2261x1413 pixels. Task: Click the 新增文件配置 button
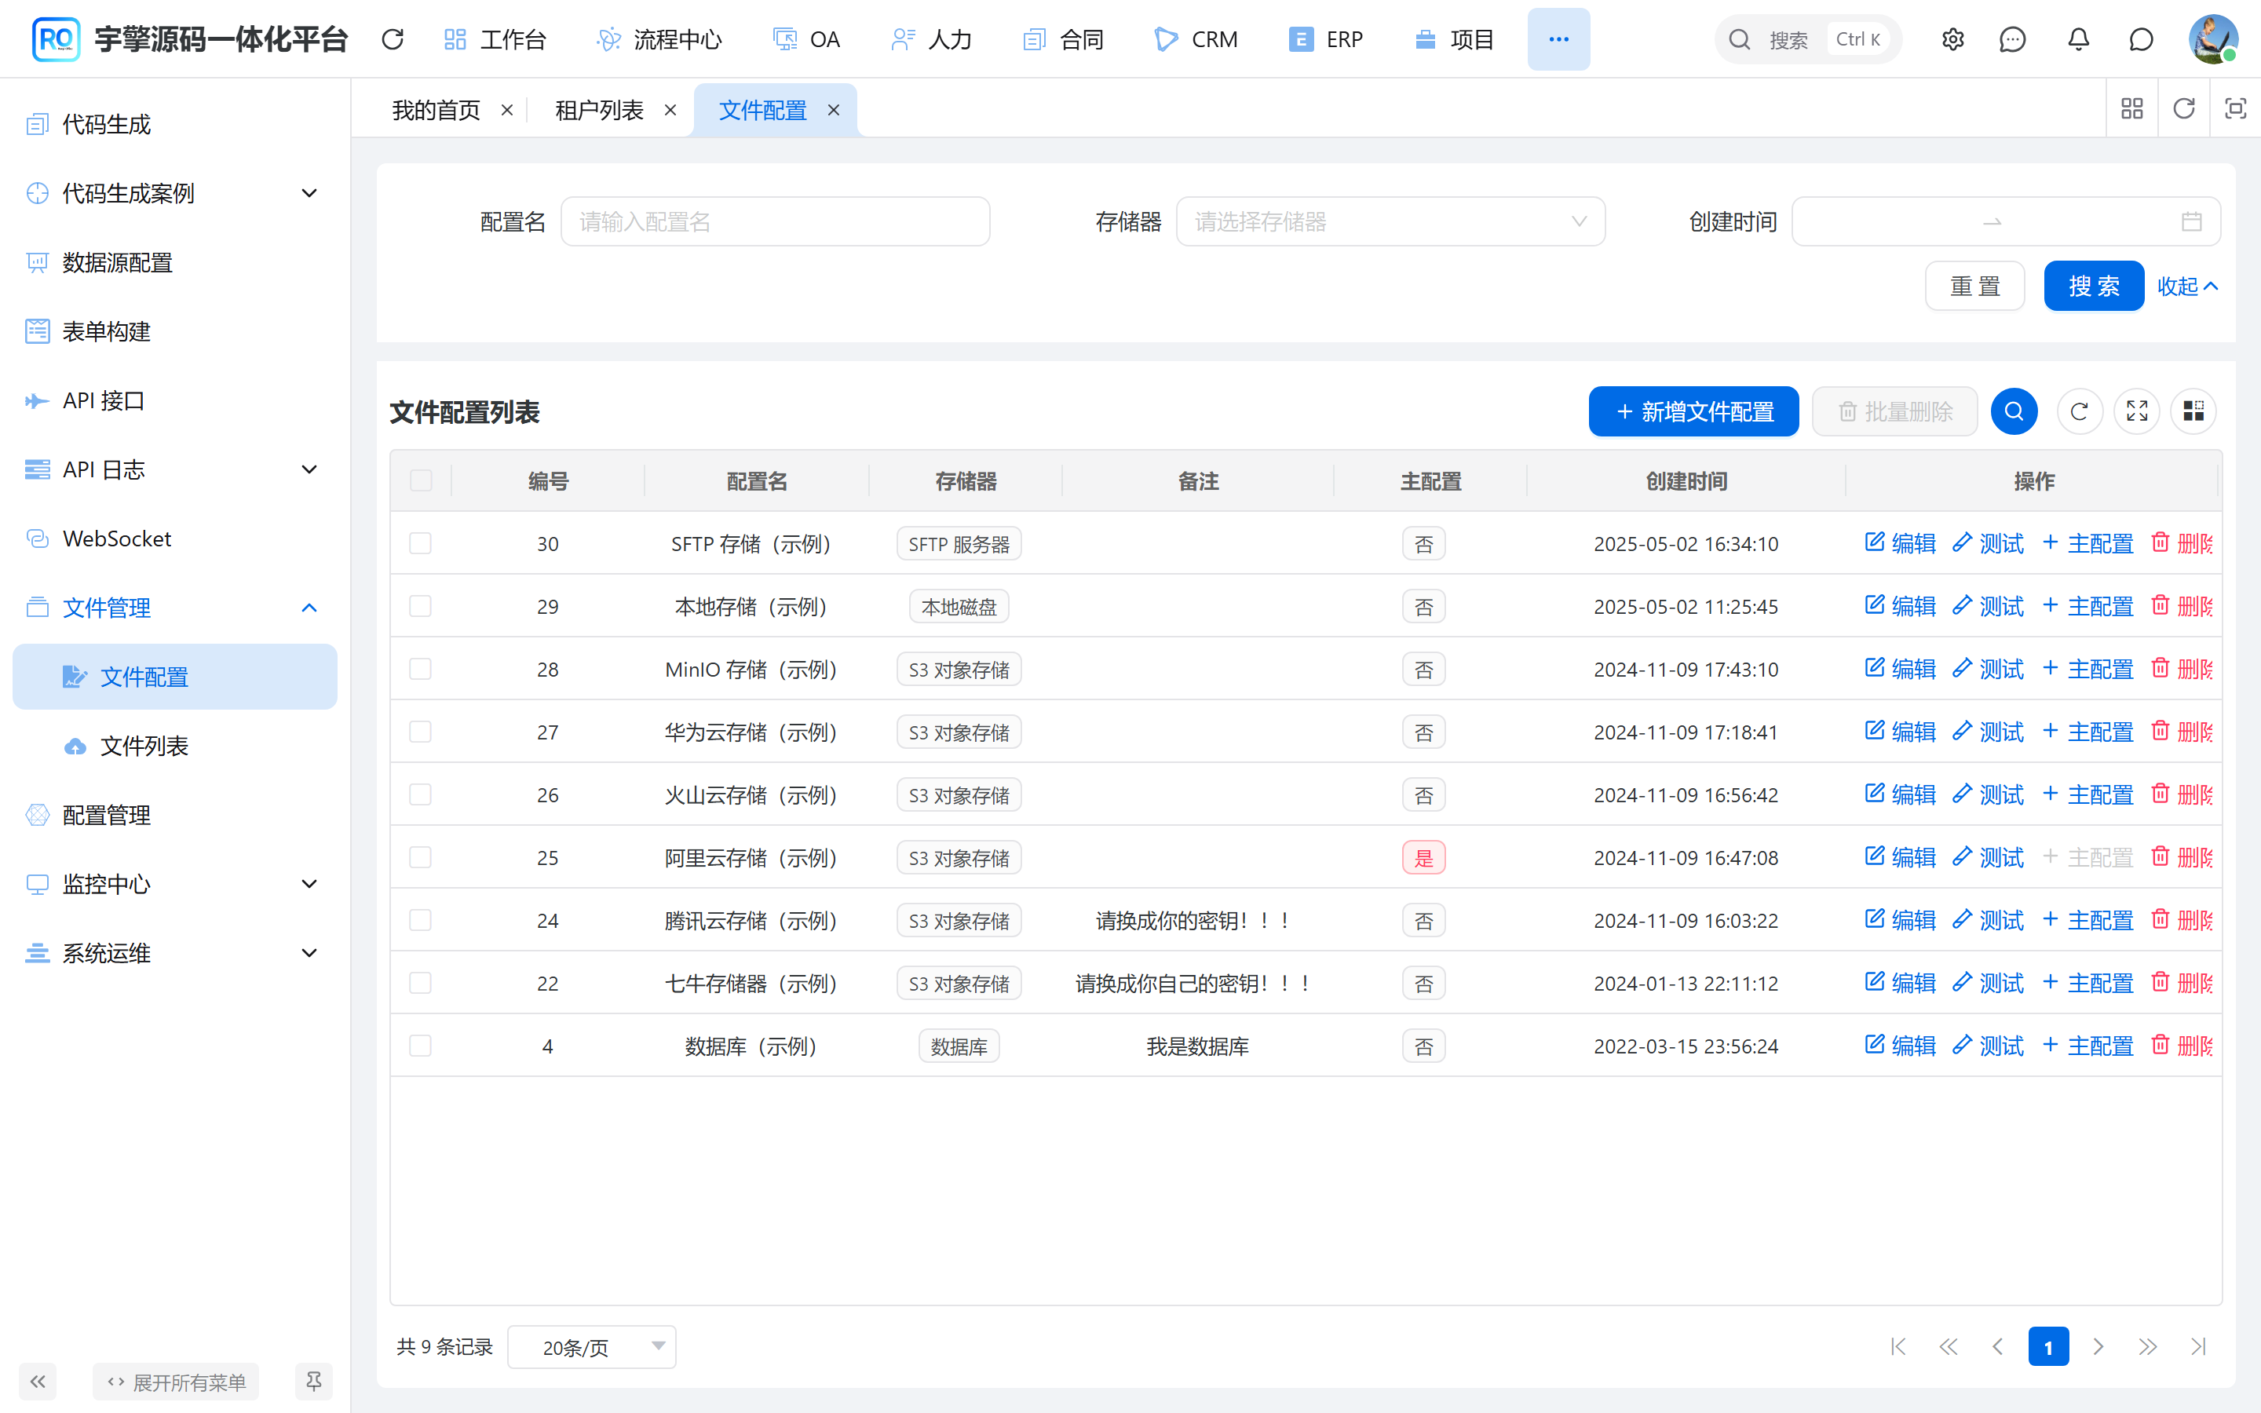(x=1693, y=411)
